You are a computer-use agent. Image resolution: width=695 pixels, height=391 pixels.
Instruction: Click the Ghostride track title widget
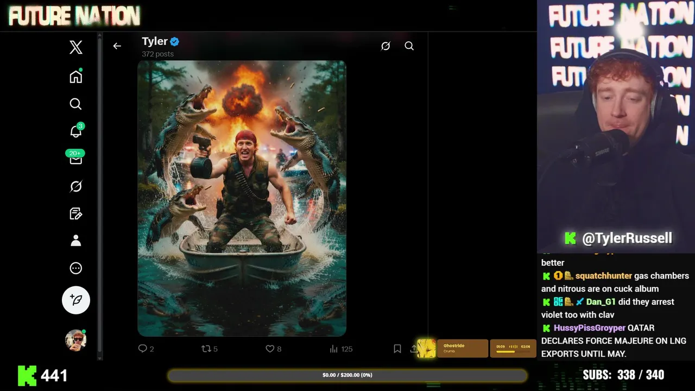tap(454, 346)
